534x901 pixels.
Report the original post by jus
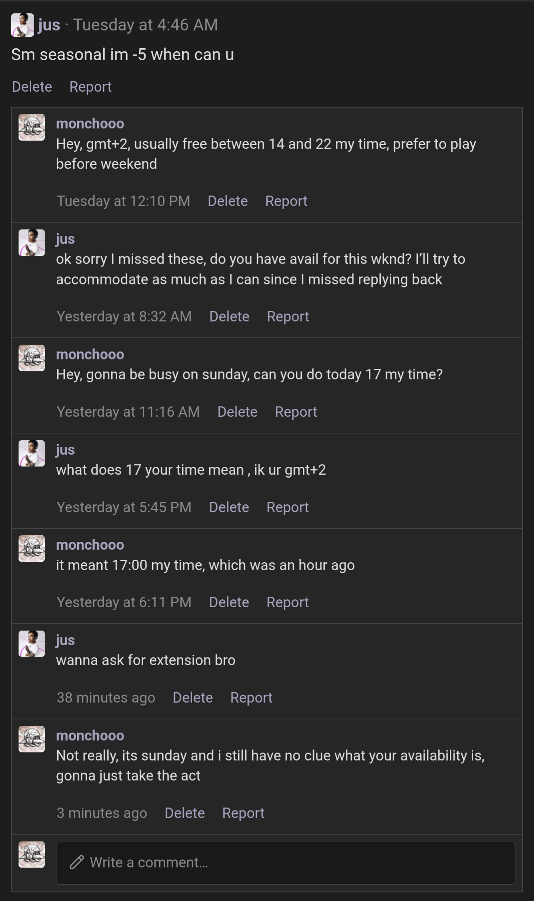[91, 87]
